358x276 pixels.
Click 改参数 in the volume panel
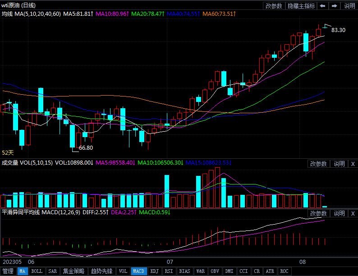318,164
